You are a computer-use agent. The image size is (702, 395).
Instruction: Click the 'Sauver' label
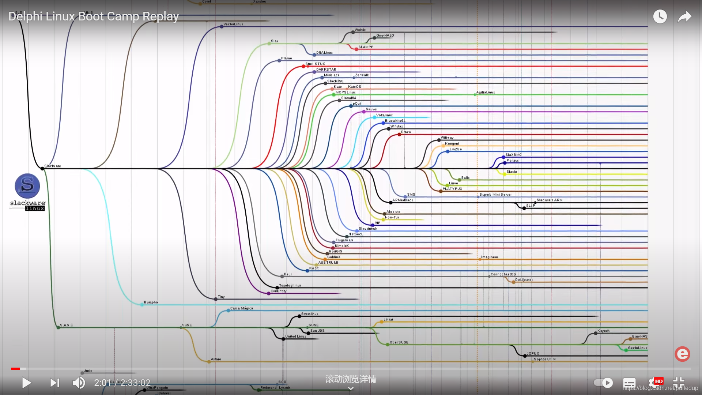click(x=371, y=109)
